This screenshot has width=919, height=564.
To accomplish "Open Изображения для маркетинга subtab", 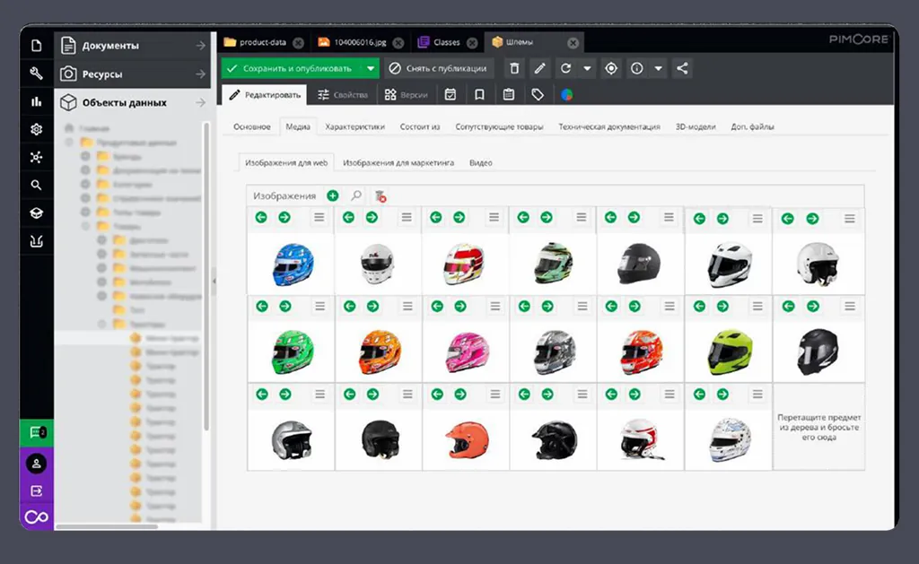I will 398,163.
